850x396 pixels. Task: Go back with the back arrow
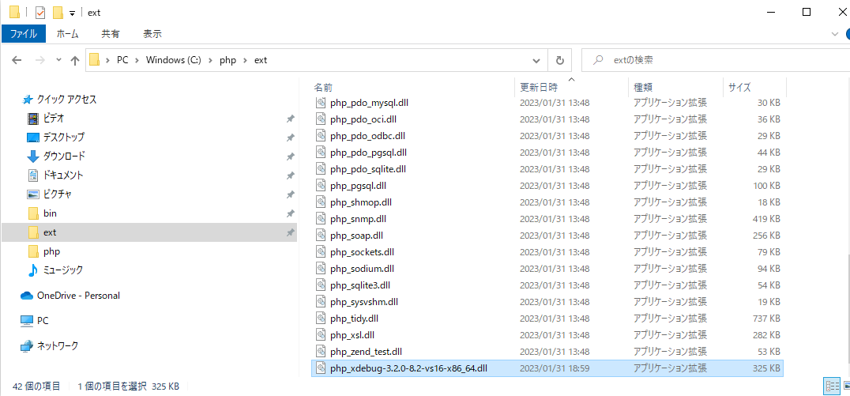pyautogui.click(x=17, y=60)
